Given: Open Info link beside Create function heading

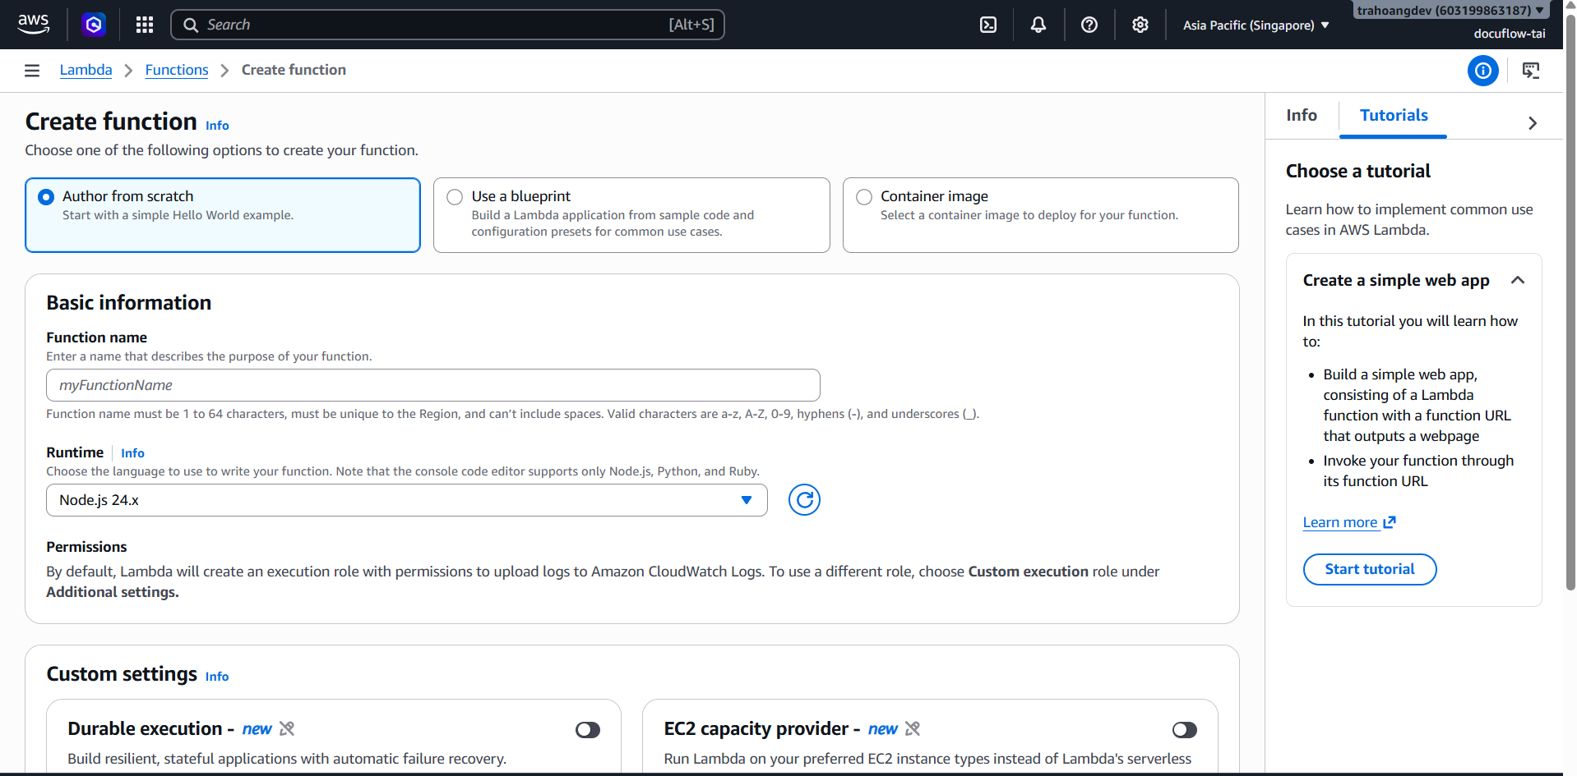Looking at the screenshot, I should 217,126.
